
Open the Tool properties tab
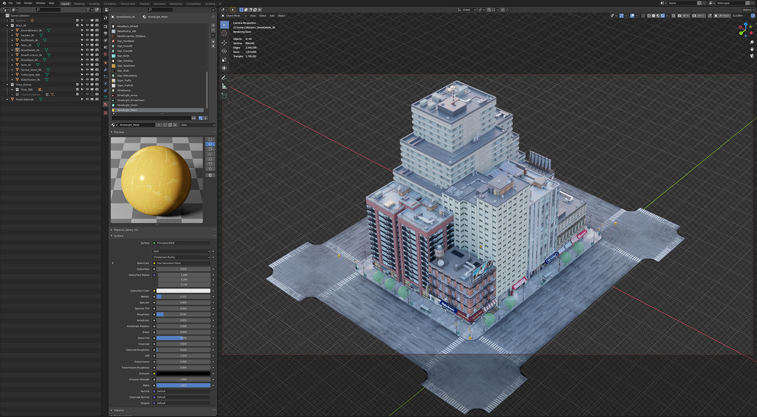pos(105,18)
